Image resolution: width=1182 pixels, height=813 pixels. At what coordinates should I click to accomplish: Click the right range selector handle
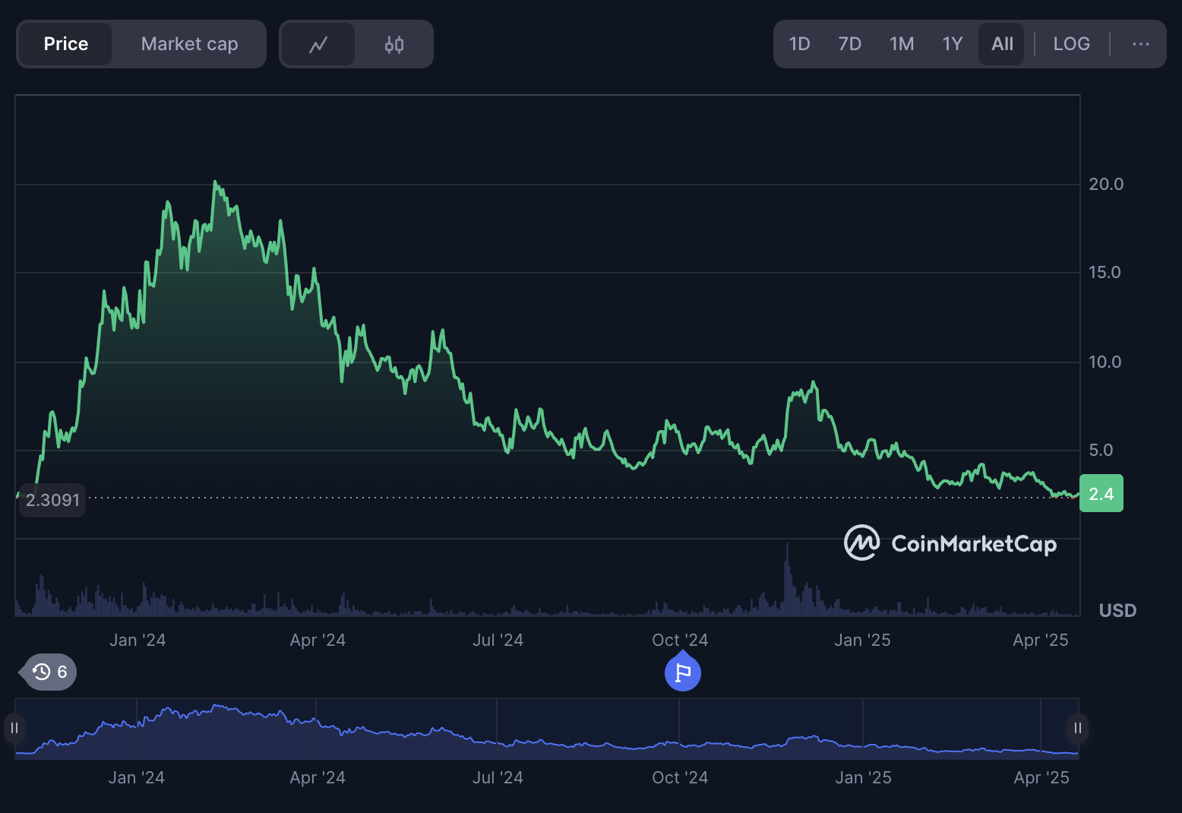[x=1077, y=728]
